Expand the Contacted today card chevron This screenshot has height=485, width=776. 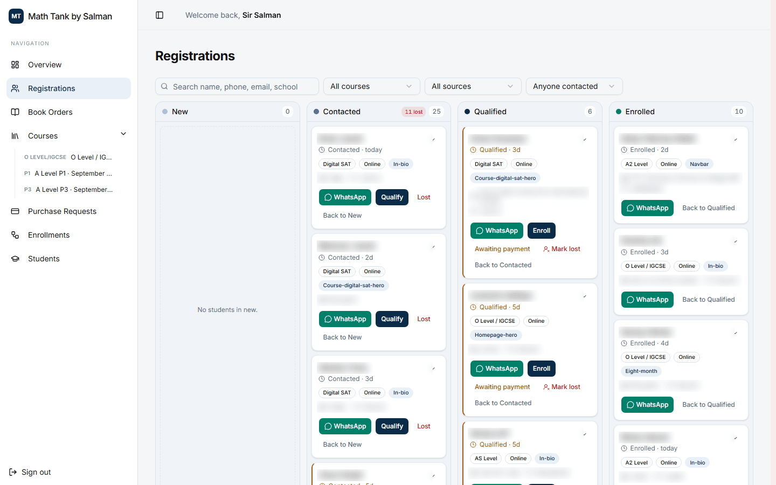434,140
